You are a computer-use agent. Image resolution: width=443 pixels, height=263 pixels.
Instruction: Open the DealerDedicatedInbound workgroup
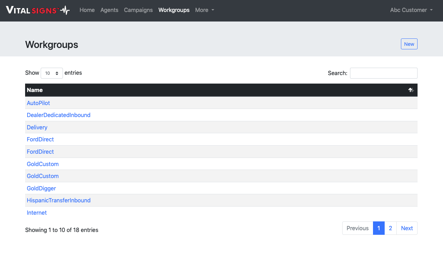click(59, 115)
